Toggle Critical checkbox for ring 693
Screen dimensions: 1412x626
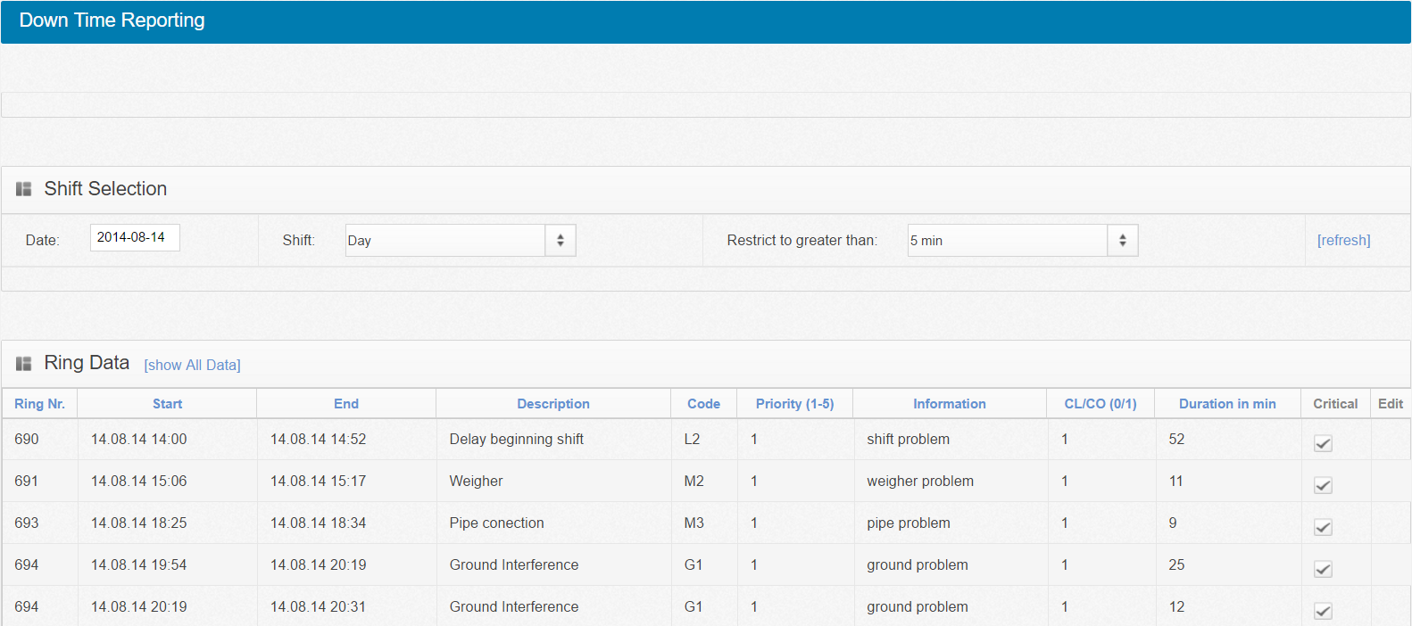pyautogui.click(x=1323, y=527)
